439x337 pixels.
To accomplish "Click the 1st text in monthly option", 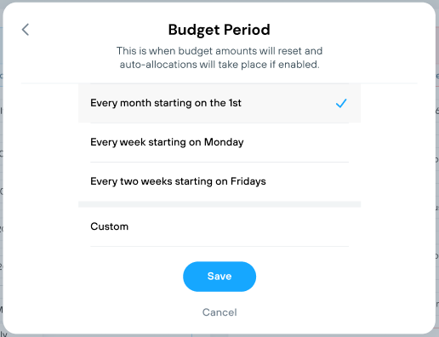I will coord(235,103).
